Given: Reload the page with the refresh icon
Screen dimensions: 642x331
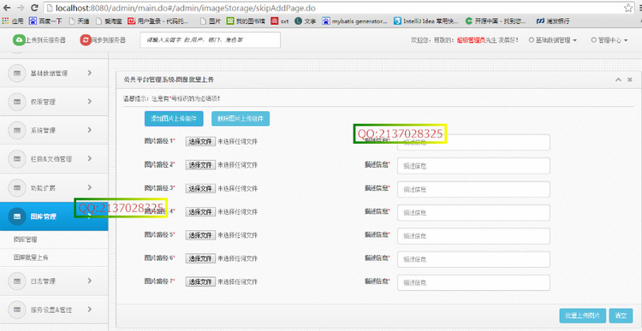Looking at the screenshot, I should (x=34, y=8).
